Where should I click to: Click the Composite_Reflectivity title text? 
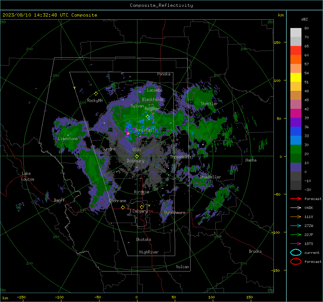(x=161, y=5)
